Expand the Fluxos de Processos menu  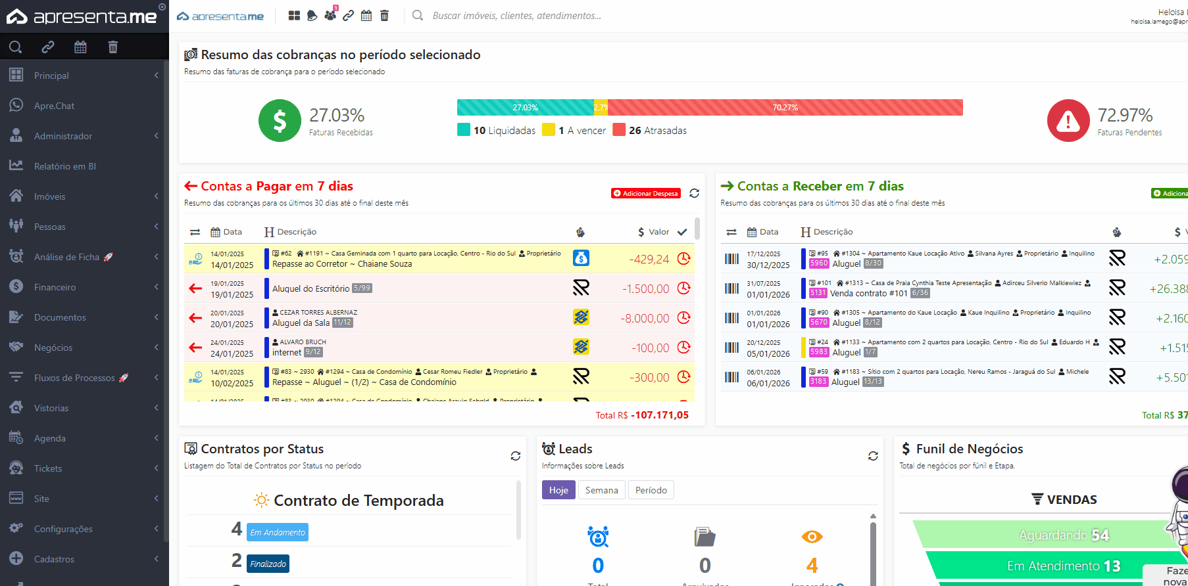click(x=84, y=378)
